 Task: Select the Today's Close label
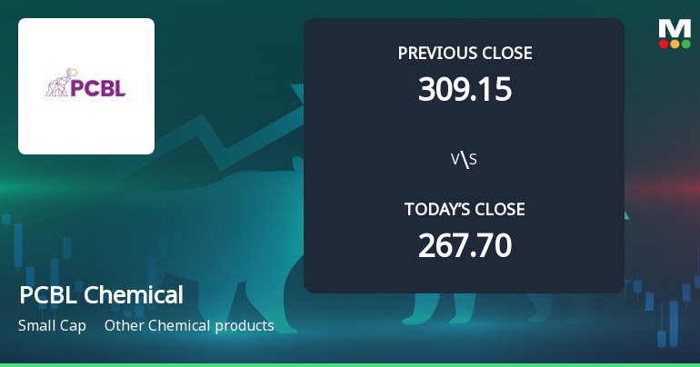[465, 210]
